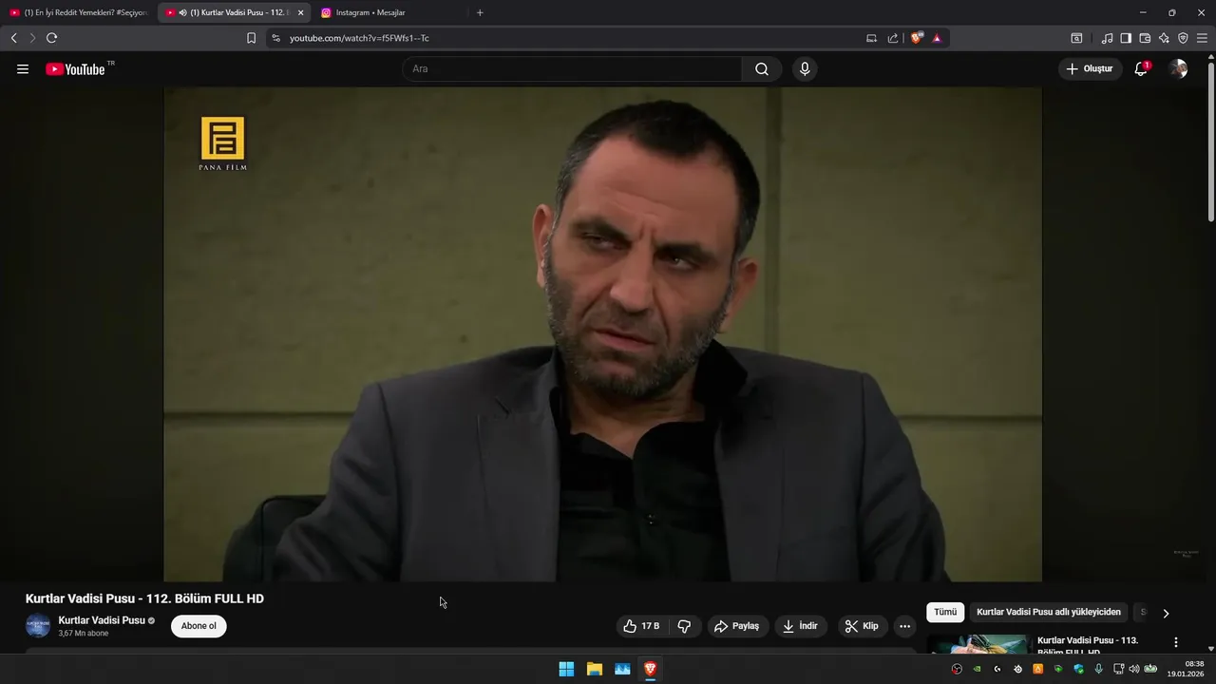Screen dimensions: 1216x684
Task: Toggle the browser sidebar panel
Action: 1126,38
